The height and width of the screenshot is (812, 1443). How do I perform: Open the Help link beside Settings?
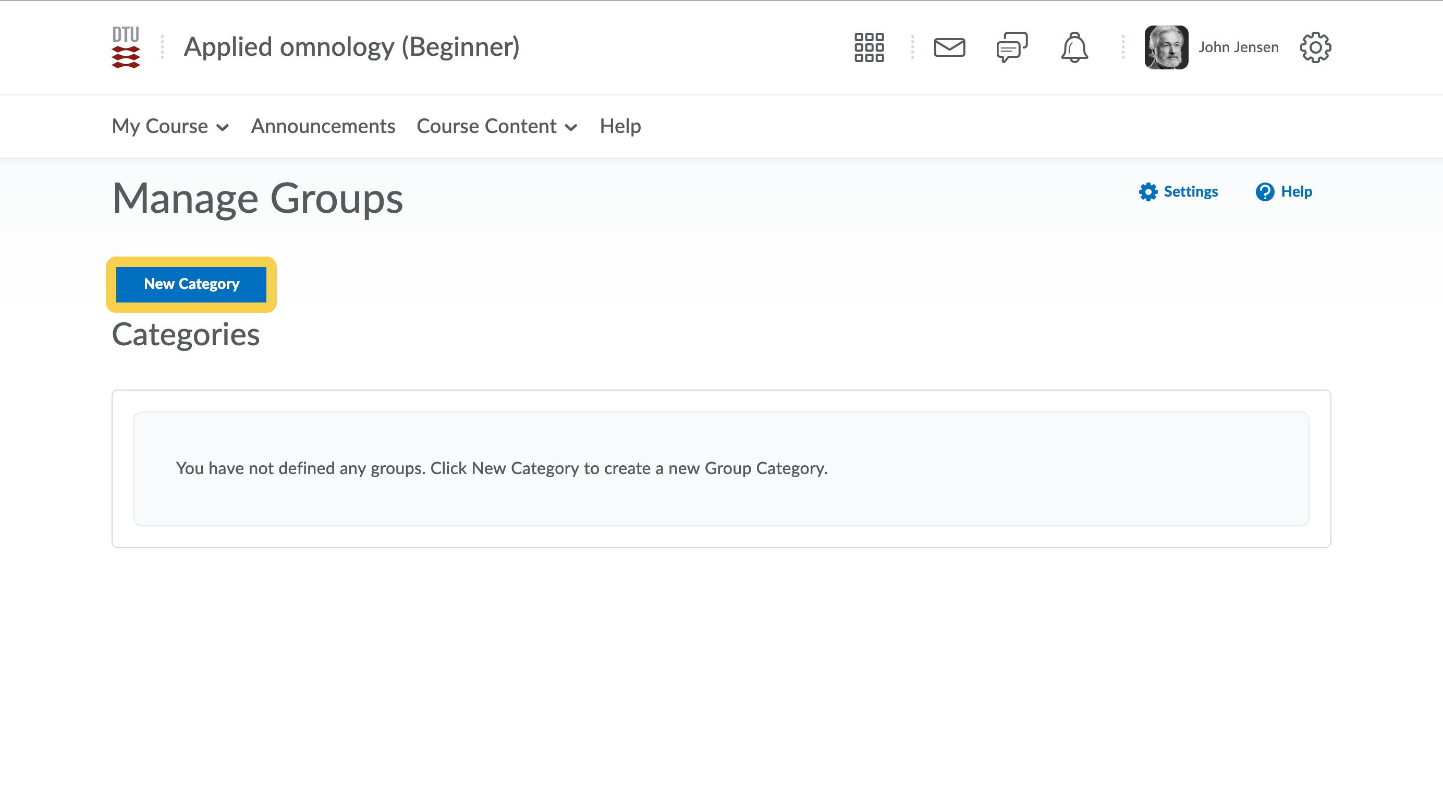1295,191
